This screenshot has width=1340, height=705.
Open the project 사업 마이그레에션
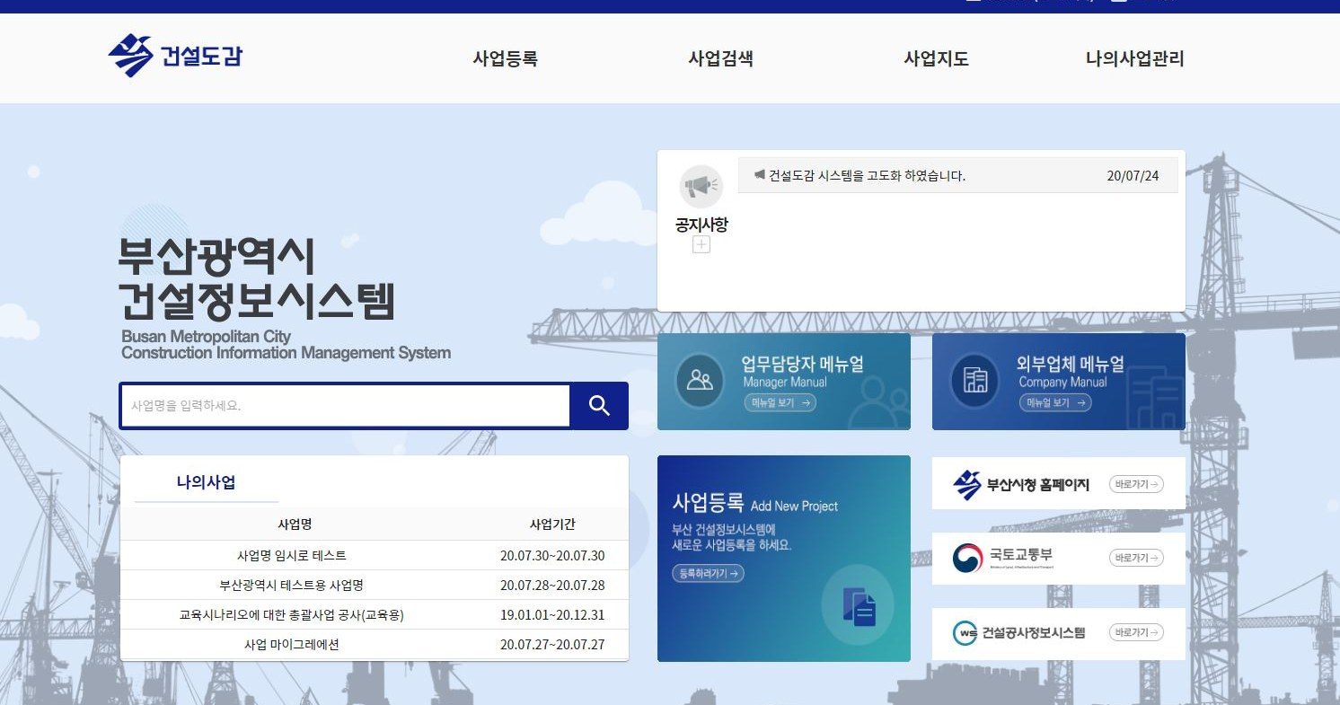click(x=292, y=645)
